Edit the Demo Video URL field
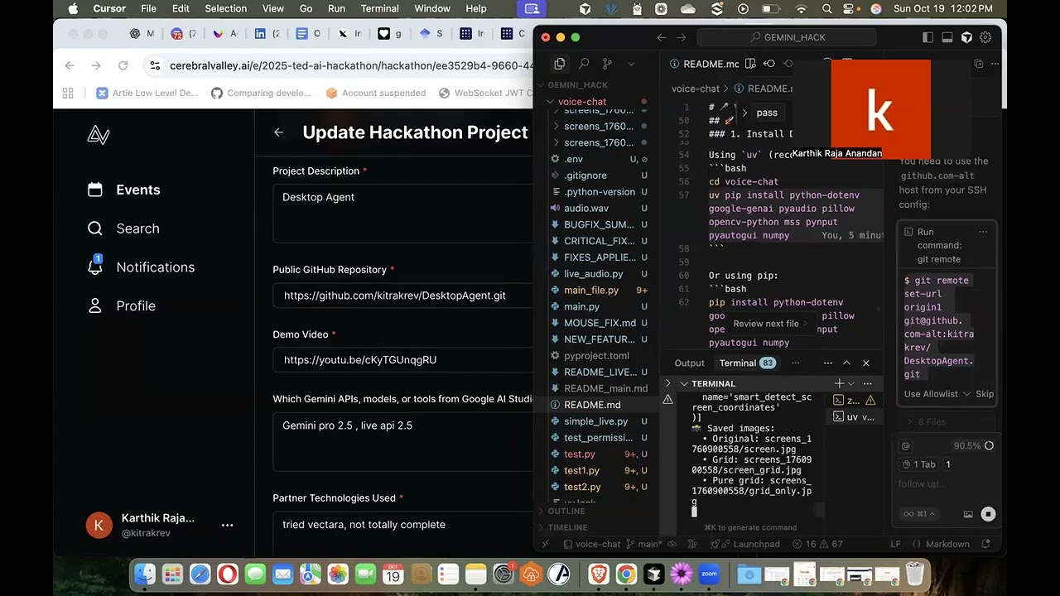 click(402, 360)
